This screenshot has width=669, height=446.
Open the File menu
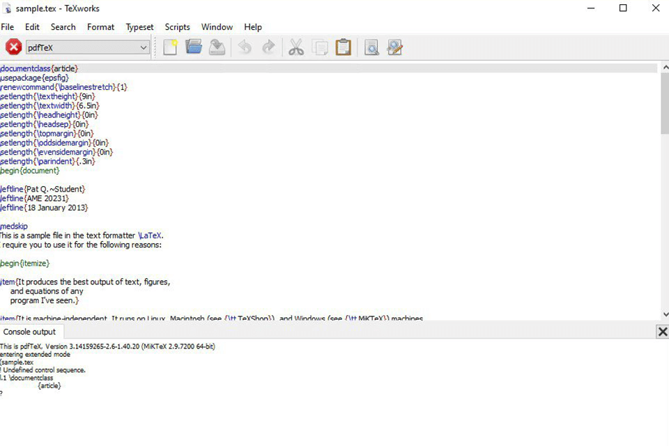click(7, 27)
